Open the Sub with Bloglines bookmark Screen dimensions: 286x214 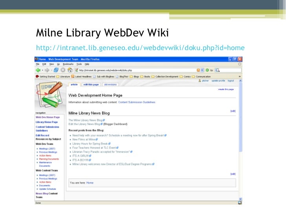point(104,76)
